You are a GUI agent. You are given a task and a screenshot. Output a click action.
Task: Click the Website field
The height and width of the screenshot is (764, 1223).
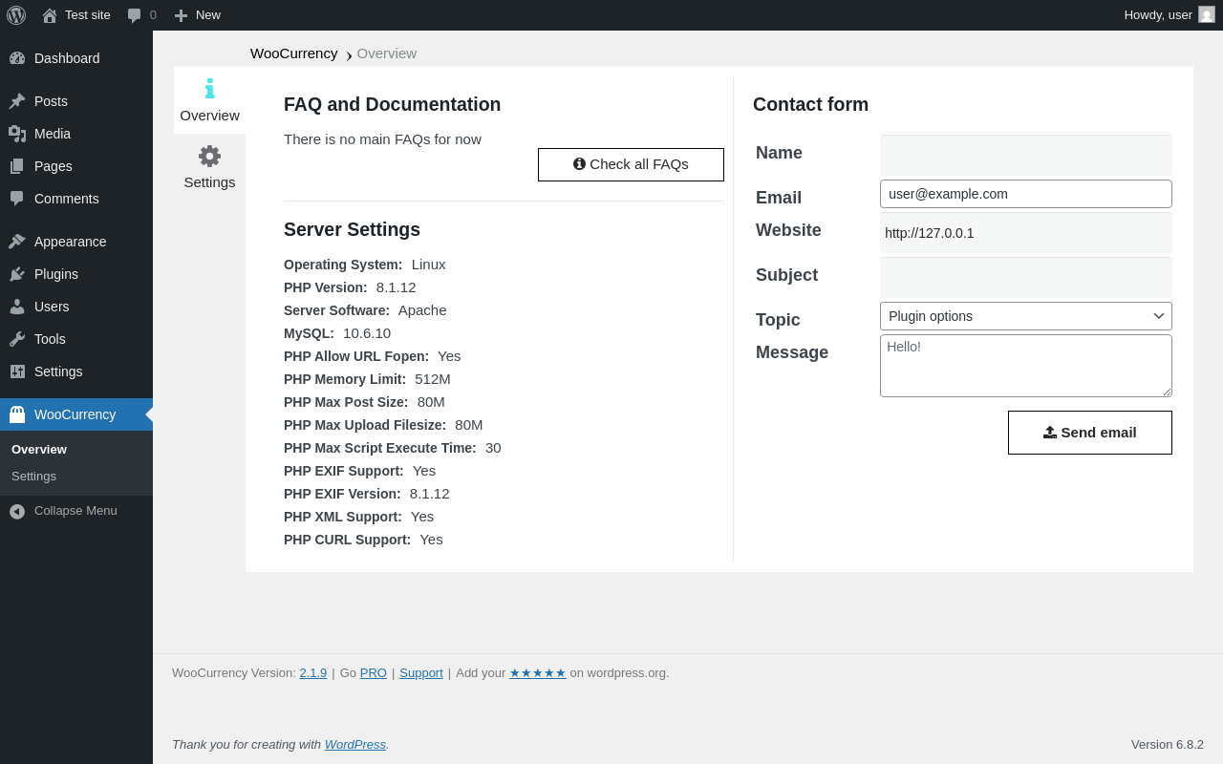1026,233
